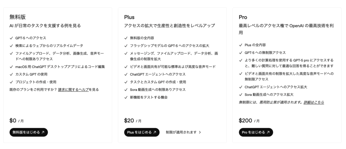Click checkmark beside Sora 動画生成へのアクセス拡大

(241, 95)
